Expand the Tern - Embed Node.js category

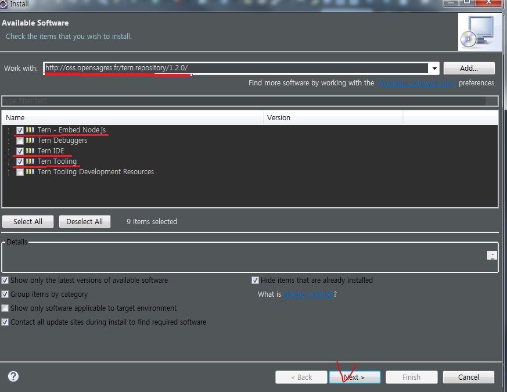(x=9, y=130)
